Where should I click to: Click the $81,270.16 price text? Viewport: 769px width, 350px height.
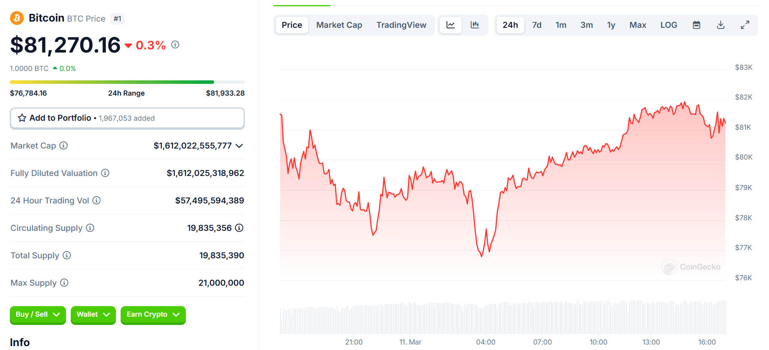(65, 45)
